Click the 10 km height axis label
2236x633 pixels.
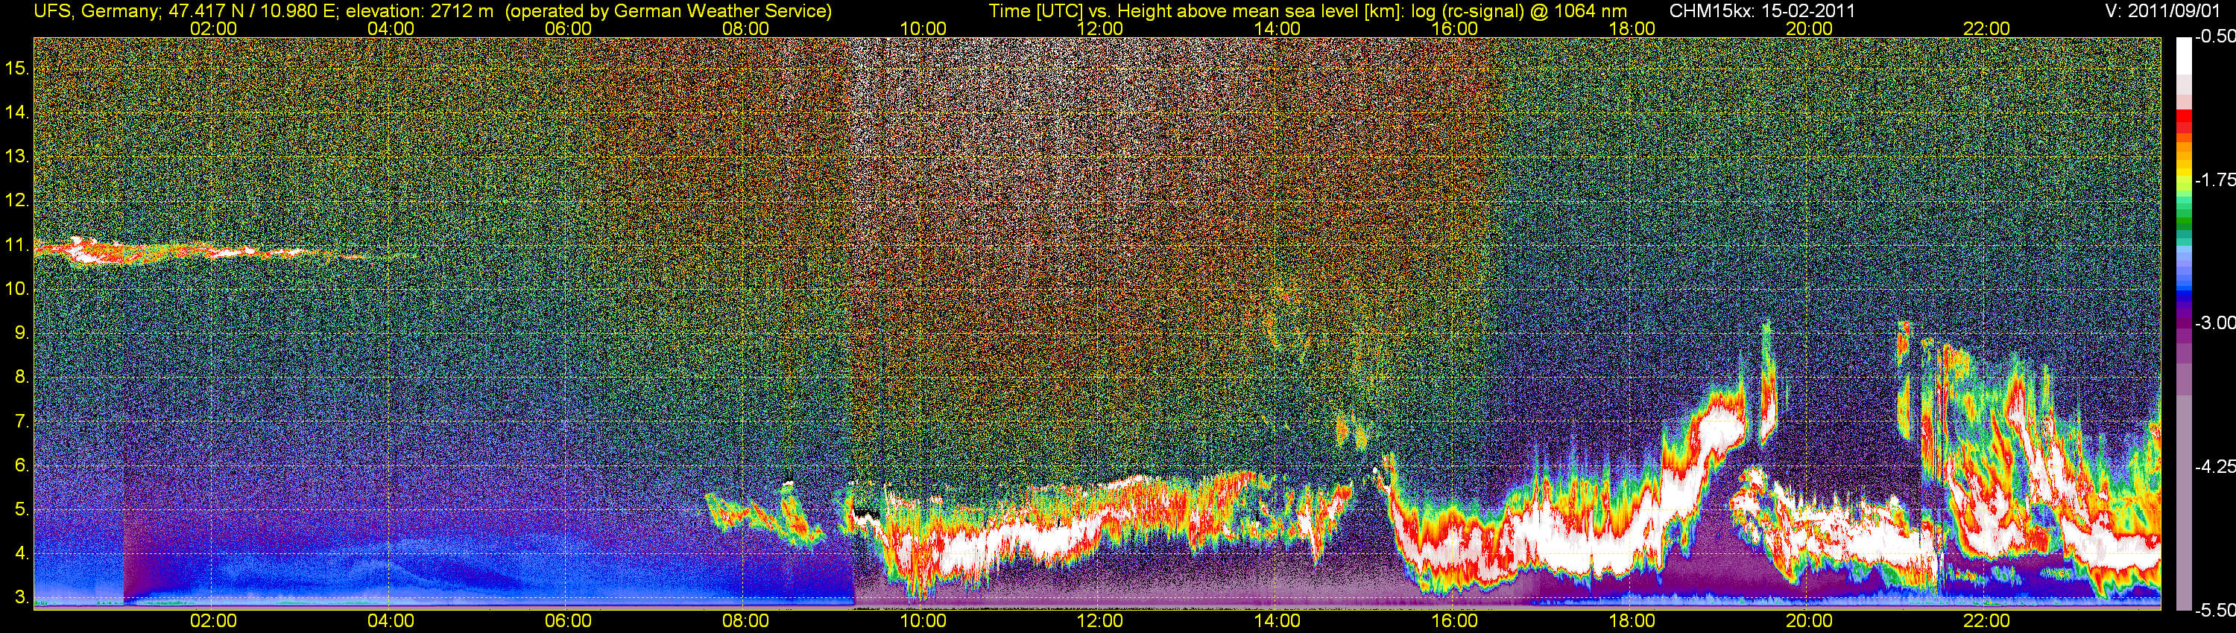coord(16,289)
